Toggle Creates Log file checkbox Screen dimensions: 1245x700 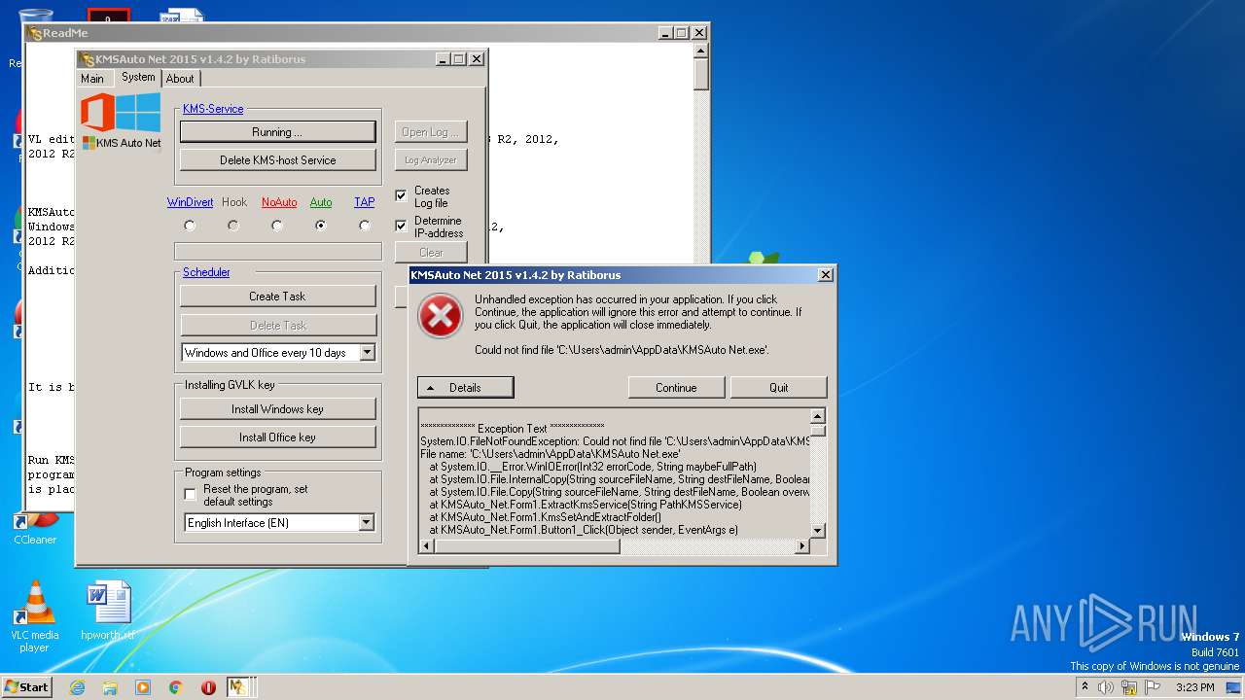(x=401, y=195)
